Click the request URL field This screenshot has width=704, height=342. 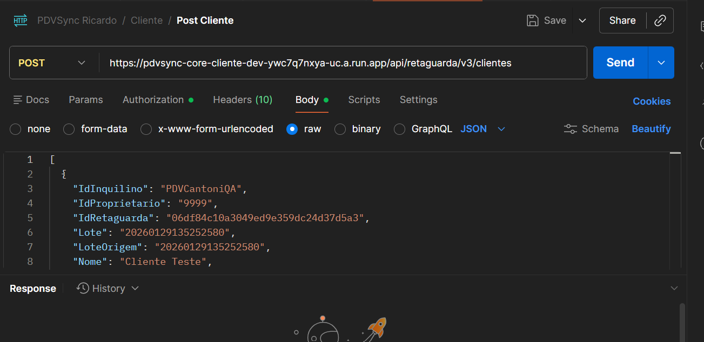(343, 63)
